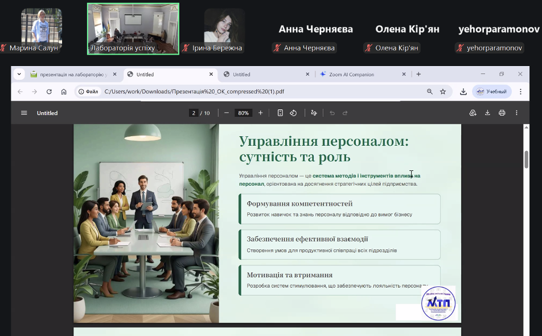Switch to the презентація на лабораторію tab
The height and width of the screenshot is (336, 542).
[71, 74]
